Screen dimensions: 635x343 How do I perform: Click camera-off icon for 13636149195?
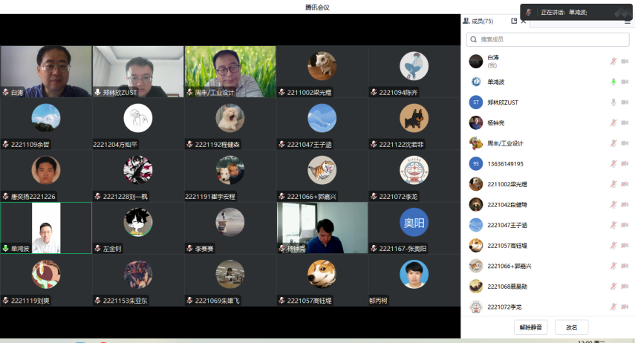click(625, 163)
